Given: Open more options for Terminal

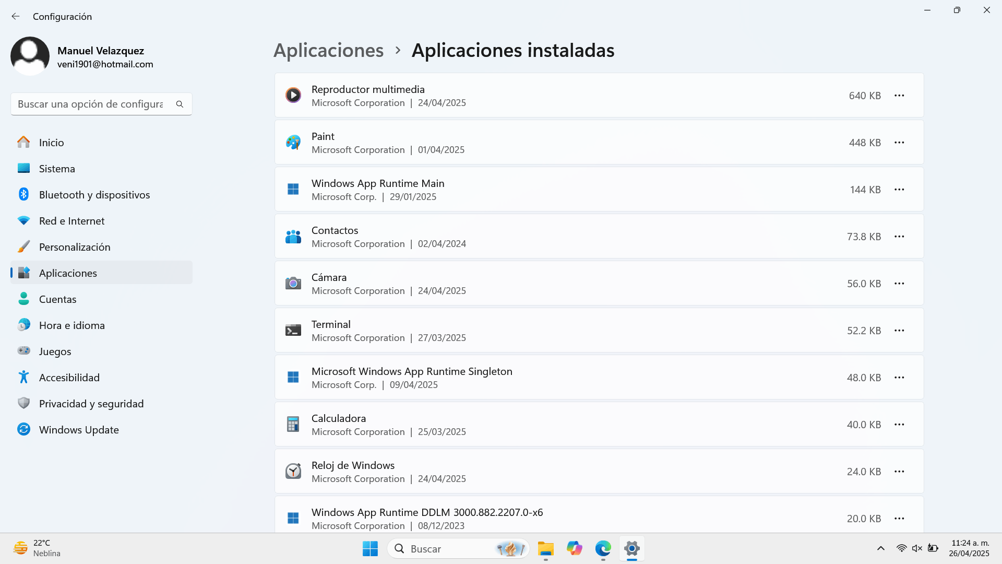Looking at the screenshot, I should tap(899, 330).
